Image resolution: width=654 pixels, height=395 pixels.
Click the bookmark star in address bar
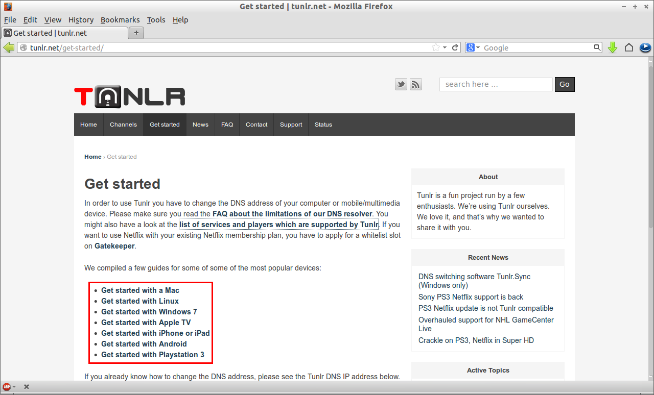point(436,47)
